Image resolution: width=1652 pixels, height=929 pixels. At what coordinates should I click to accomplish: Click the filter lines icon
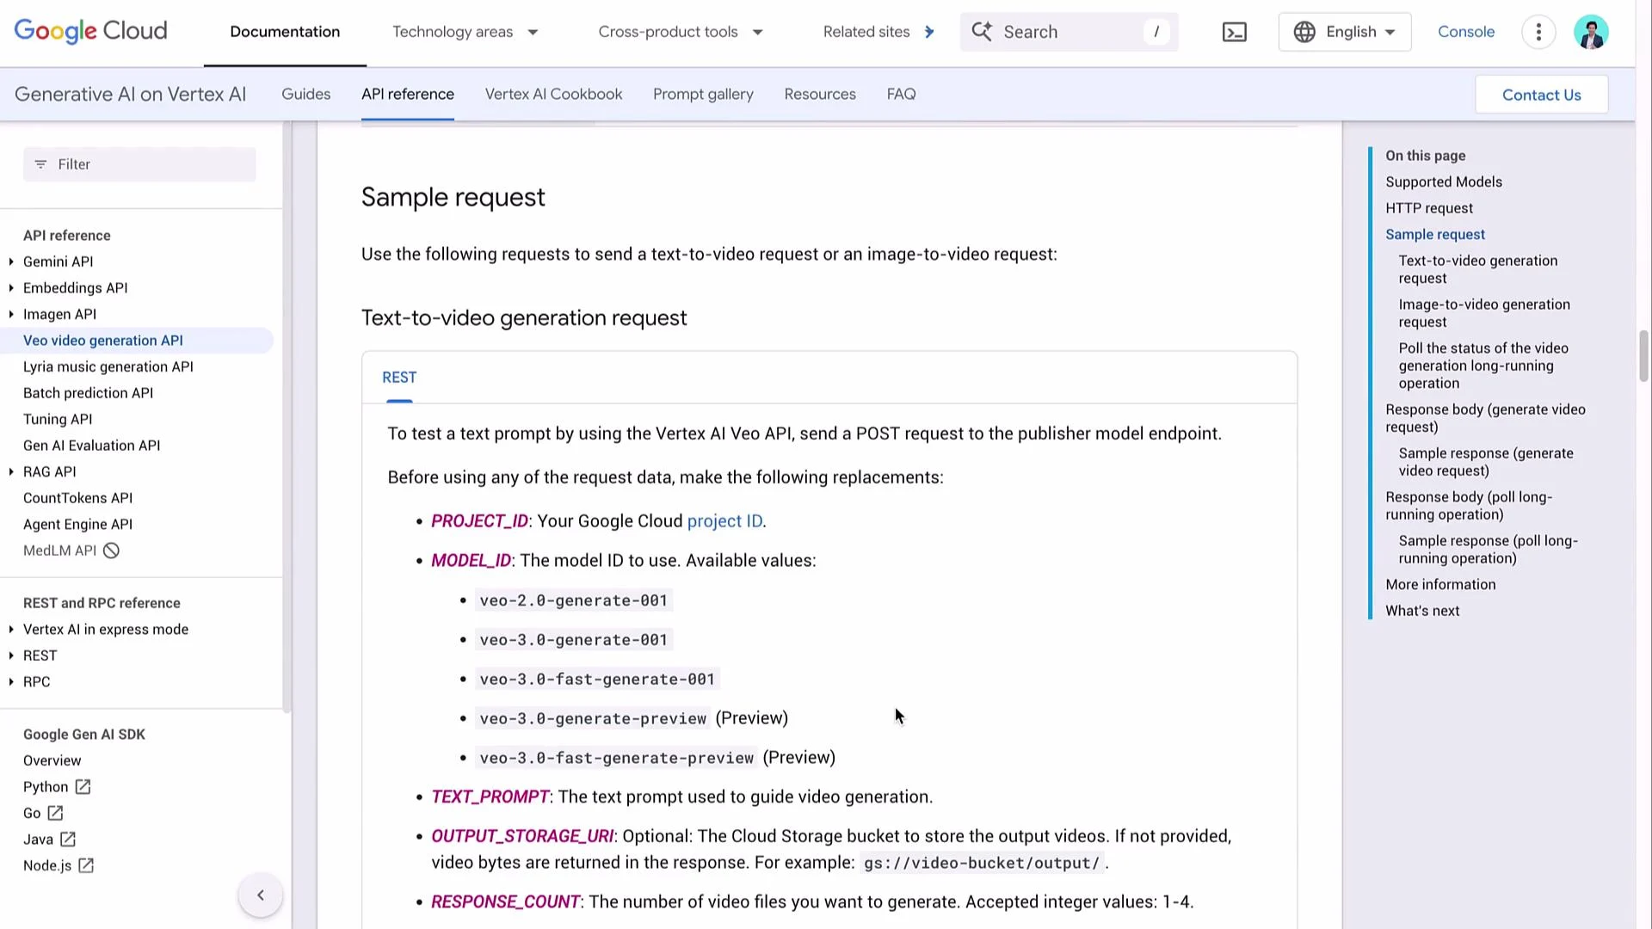point(40,164)
